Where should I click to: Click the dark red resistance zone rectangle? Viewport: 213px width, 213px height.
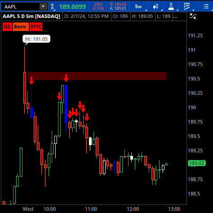(97, 76)
